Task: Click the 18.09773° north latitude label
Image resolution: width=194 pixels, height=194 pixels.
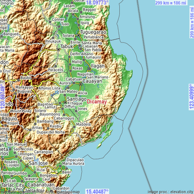Action: [x=97, y=2]
